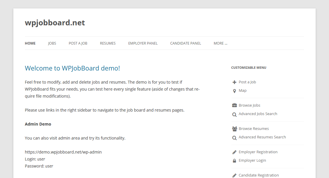Click the lock icon beside Employer Login
This screenshot has width=329, height=178.
[x=234, y=161]
